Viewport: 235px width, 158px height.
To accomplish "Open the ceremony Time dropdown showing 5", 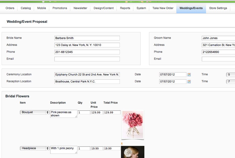I will point(230,74).
